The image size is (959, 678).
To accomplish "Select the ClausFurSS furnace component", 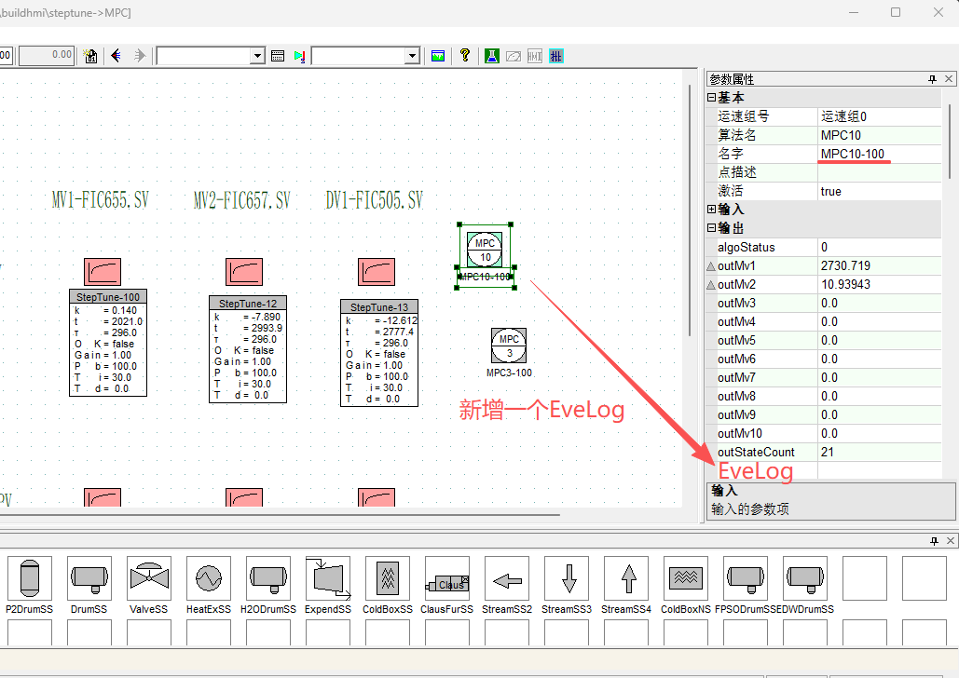I will tap(447, 578).
